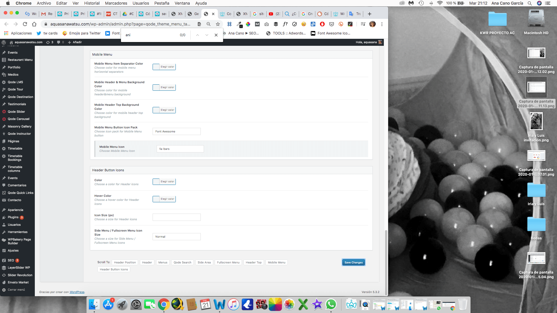The image size is (557, 313).
Task: Open a new Chrome tab
Action: [x=370, y=14]
